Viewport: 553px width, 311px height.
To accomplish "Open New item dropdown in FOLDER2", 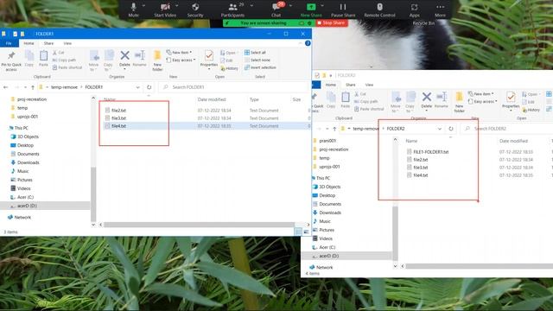I will point(481,94).
